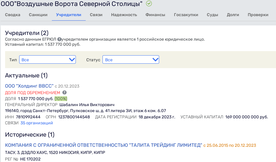Viewport: 276px width, 162px height.
Task: Open the Госзакупки tab
Action: pyautogui.click(x=186, y=15)
